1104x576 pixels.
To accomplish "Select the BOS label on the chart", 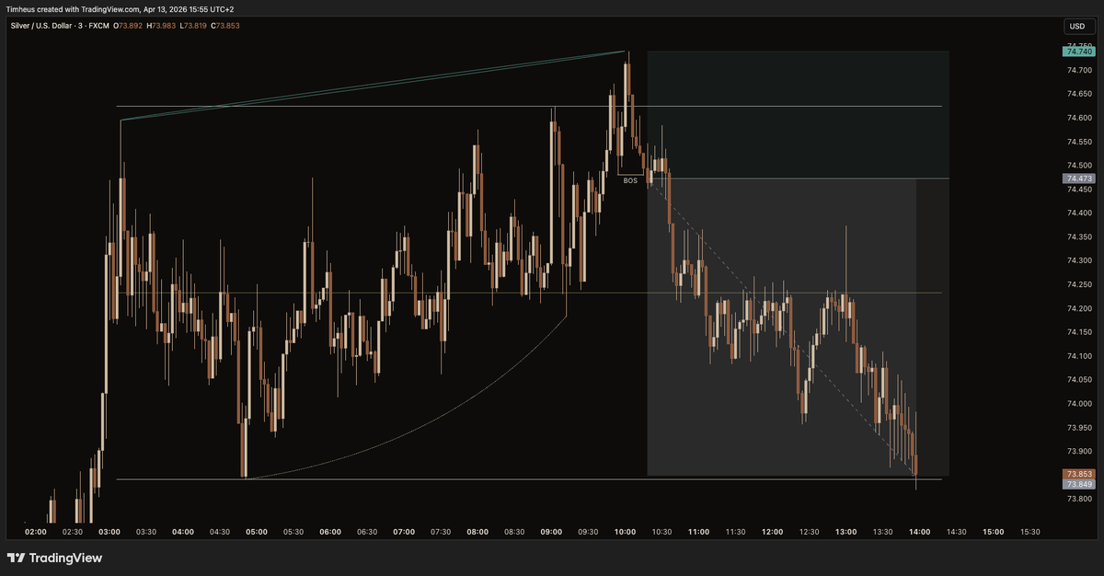I will (631, 181).
